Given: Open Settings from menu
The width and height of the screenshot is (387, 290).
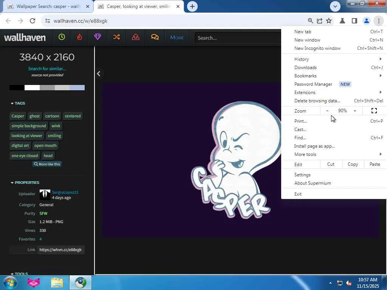Looking at the screenshot, I should (x=334, y=174).
